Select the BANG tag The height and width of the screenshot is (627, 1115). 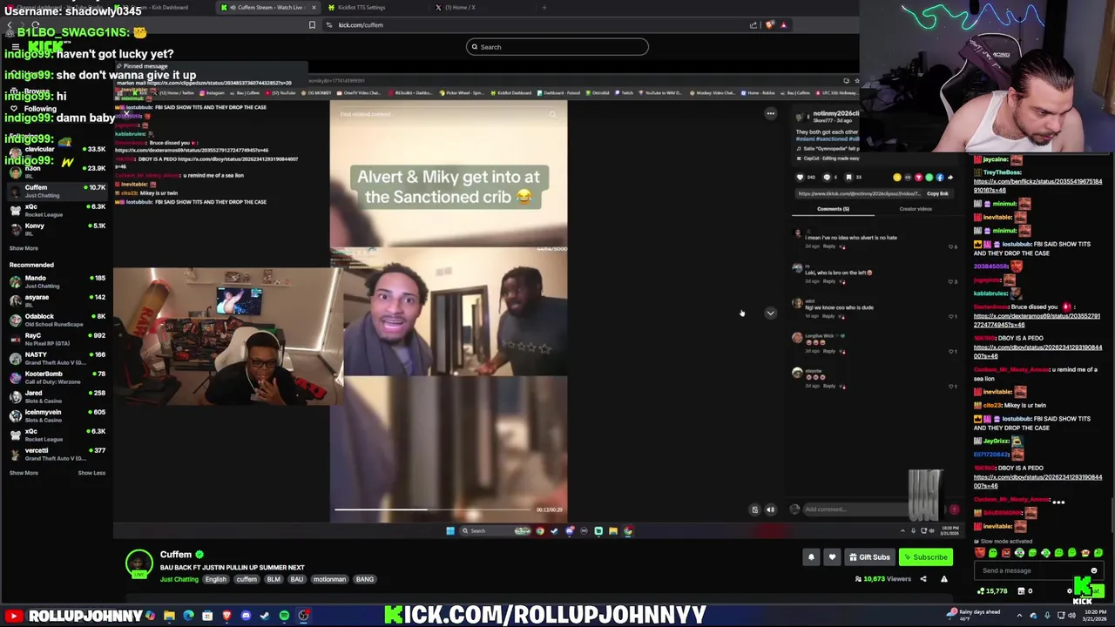pyautogui.click(x=365, y=580)
